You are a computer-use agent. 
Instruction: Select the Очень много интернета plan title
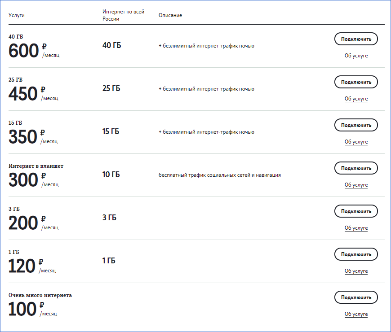(40, 295)
